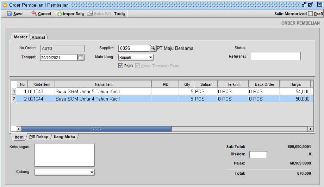Click the Cancel red arrow icon

point(34,14)
